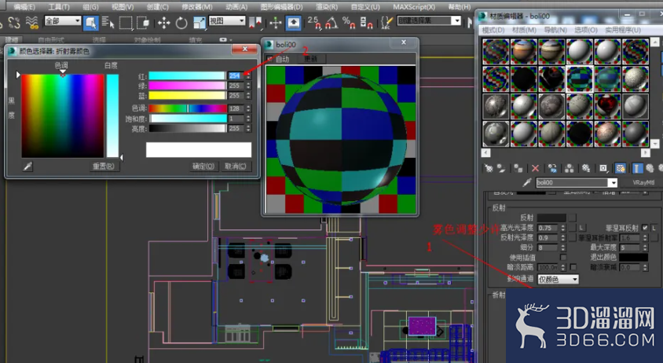
Task: Click the red X reset material icon
Action: (535, 168)
